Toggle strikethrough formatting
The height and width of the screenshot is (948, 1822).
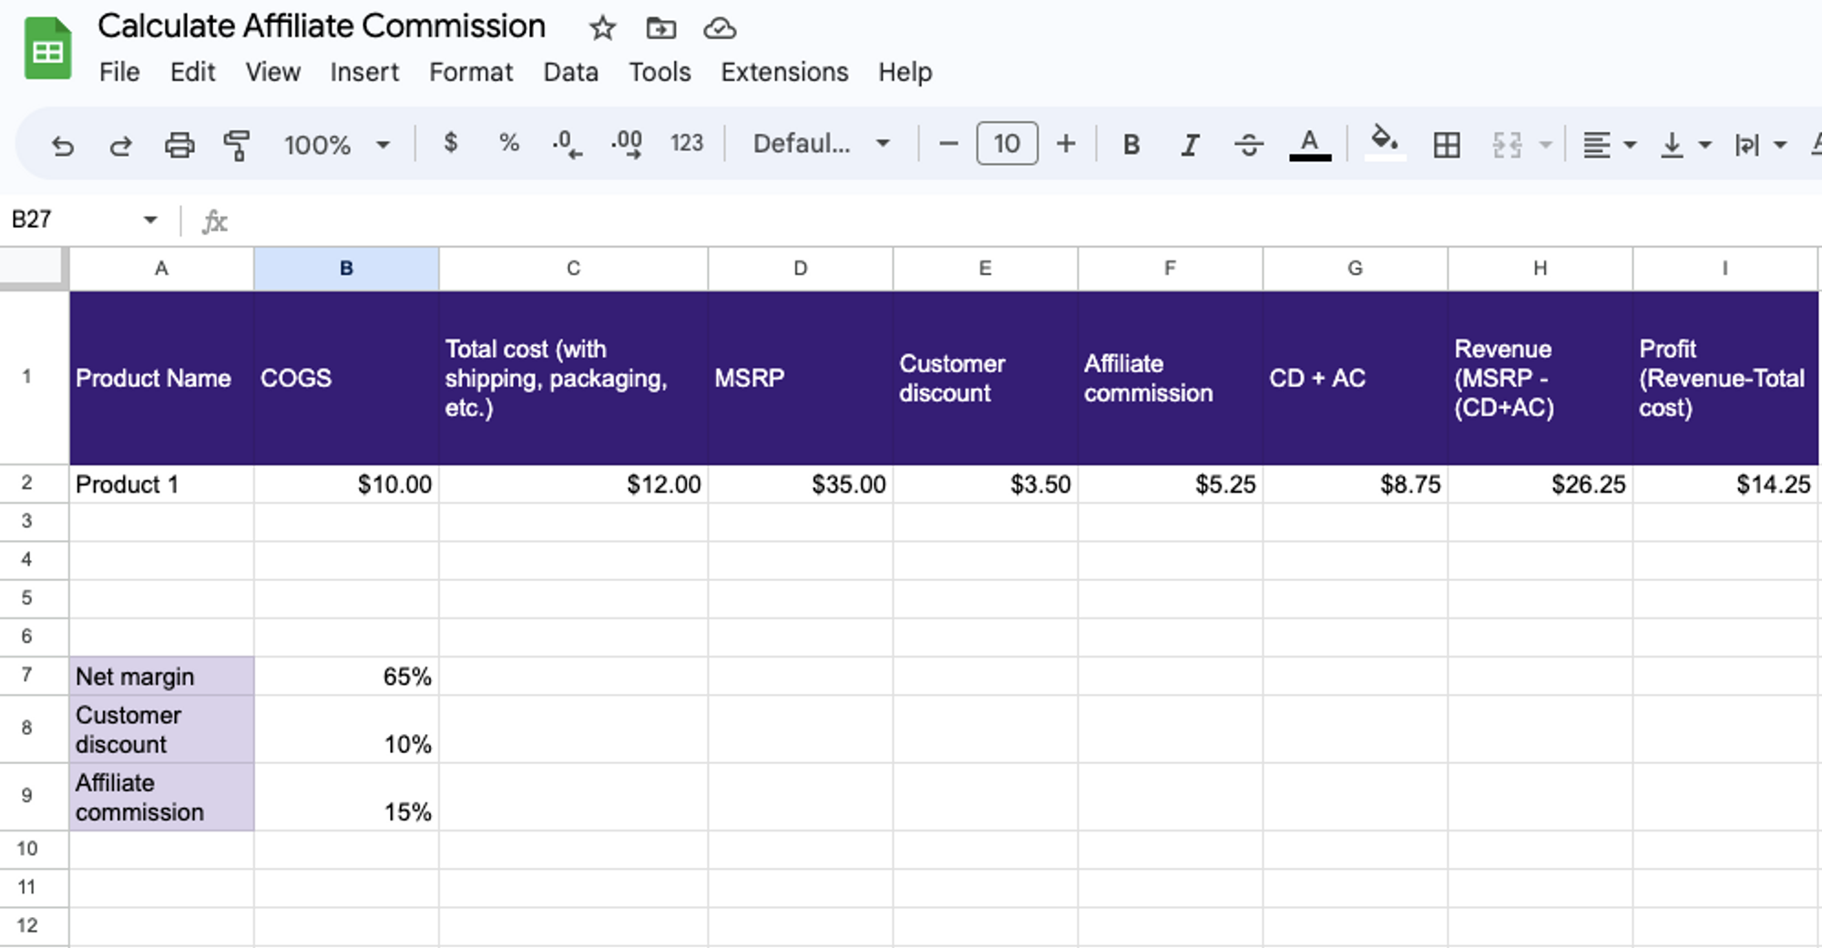tap(1249, 144)
